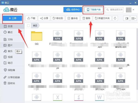Viewport: 138px width, 103px height.
Task: Click the blue 上传 upload button
Action: (x=12, y=18)
